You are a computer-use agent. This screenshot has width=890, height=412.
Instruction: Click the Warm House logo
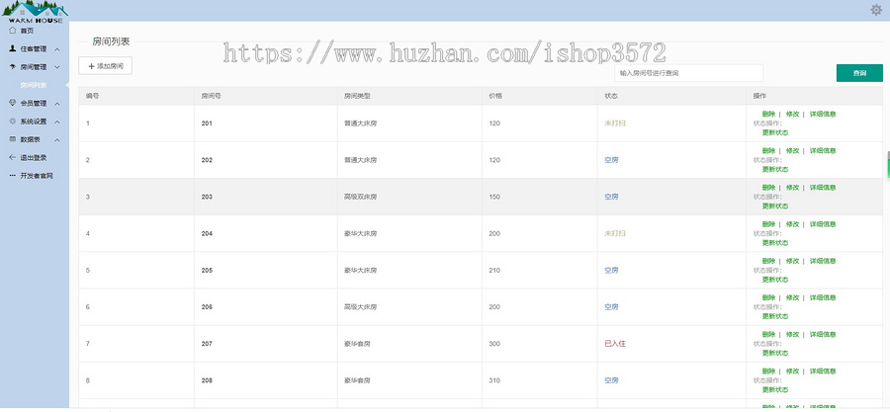[36, 12]
